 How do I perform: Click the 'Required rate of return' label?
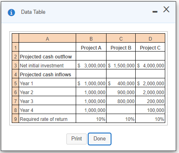tap(44, 119)
